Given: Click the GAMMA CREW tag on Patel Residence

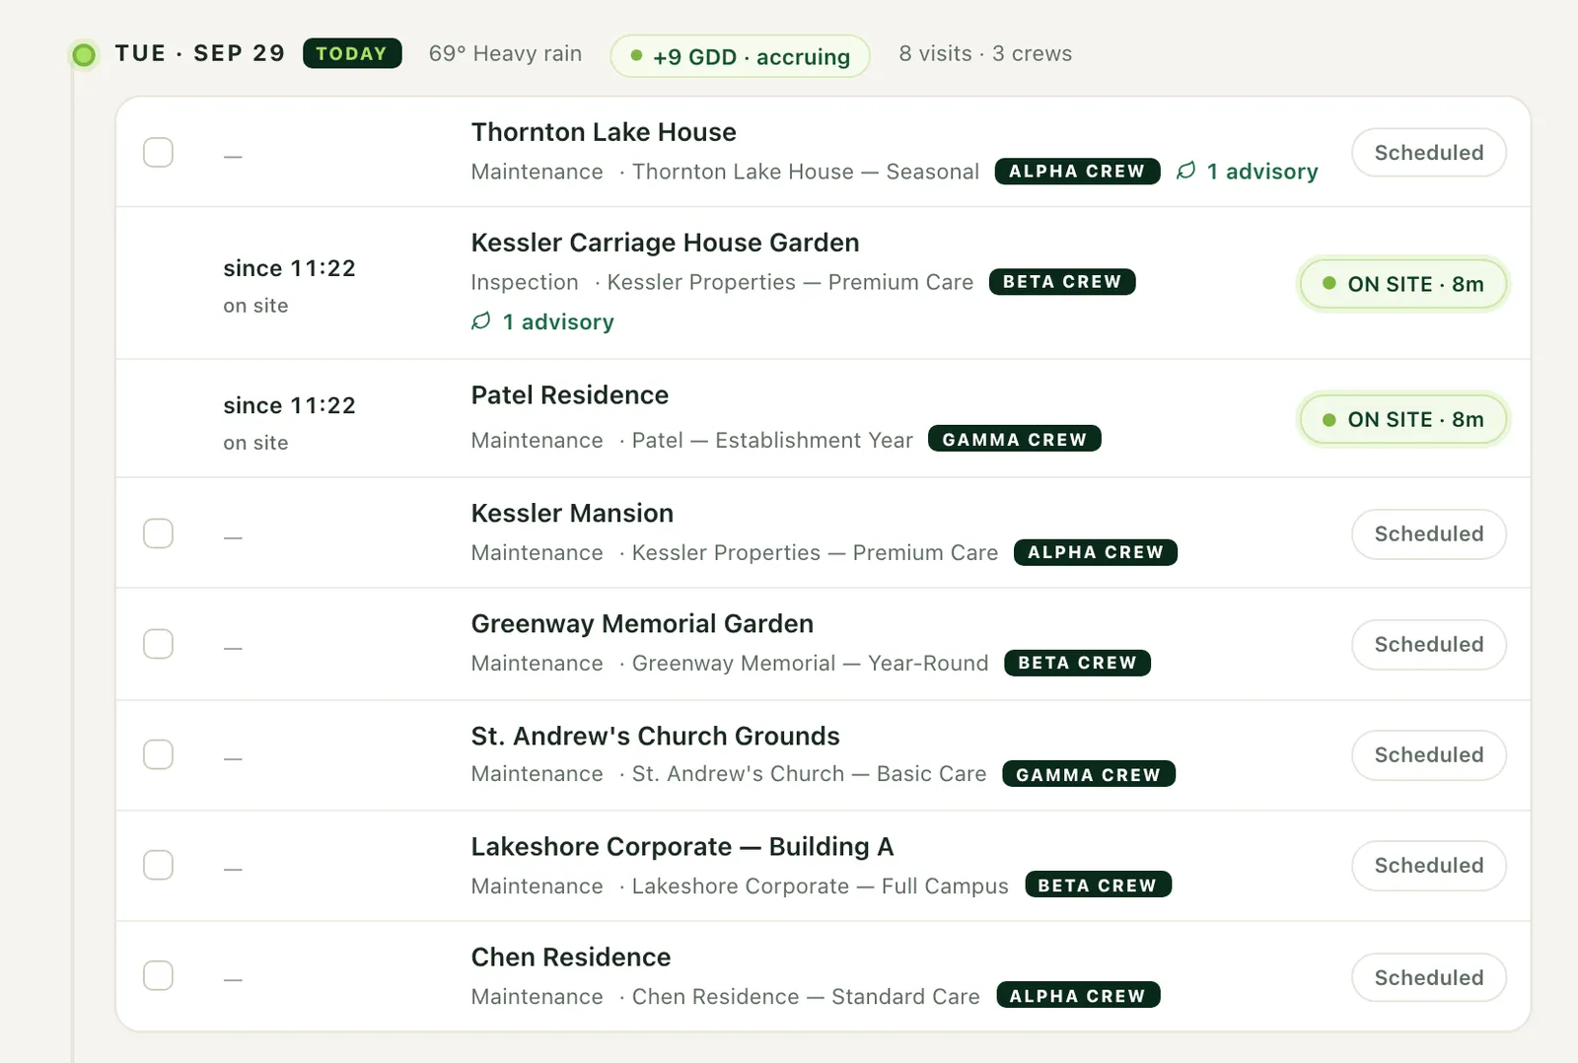Looking at the screenshot, I should click(1015, 439).
